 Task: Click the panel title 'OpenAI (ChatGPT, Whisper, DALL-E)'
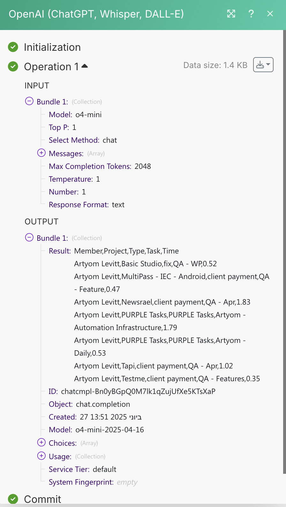pyautogui.click(x=96, y=14)
